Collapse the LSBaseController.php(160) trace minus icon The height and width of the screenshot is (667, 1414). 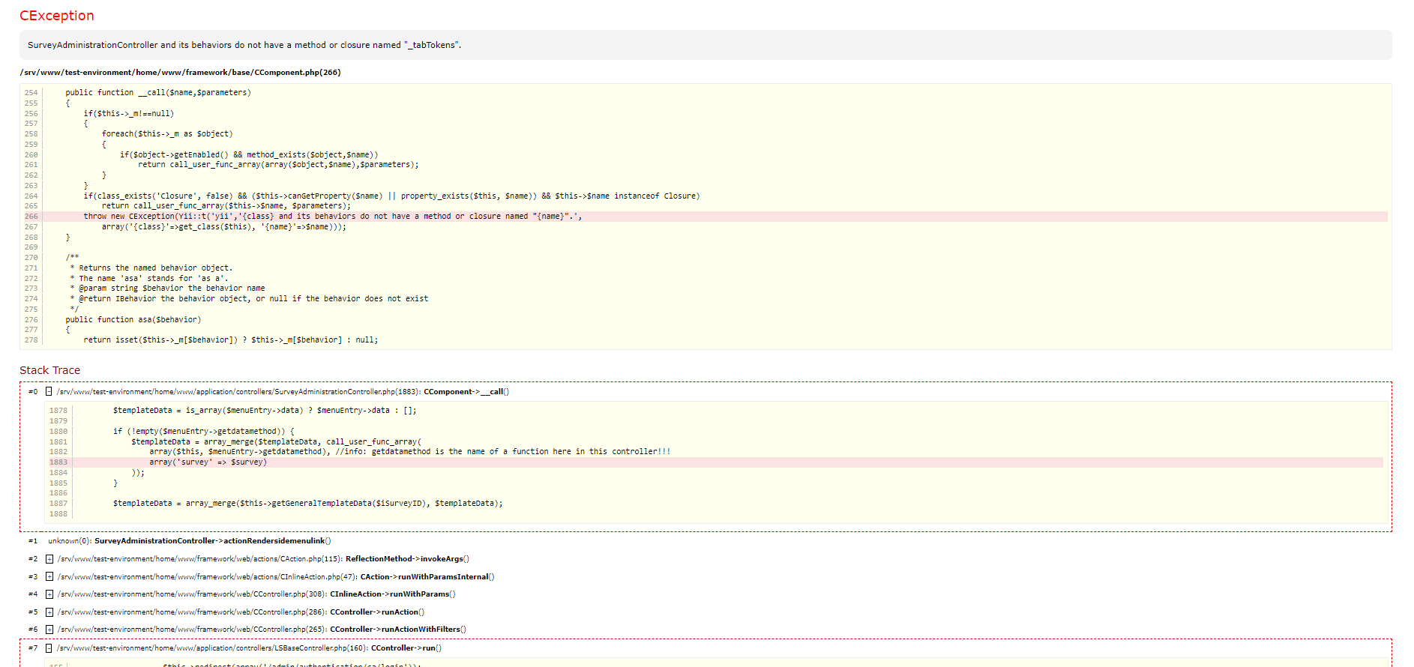coord(49,648)
